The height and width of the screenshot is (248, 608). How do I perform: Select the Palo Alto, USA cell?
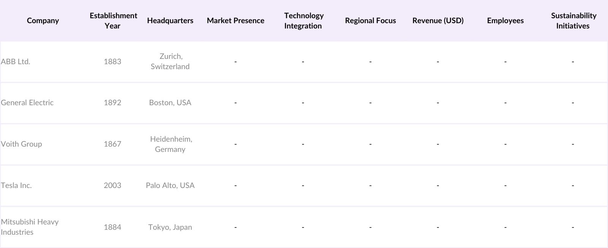[170, 185]
